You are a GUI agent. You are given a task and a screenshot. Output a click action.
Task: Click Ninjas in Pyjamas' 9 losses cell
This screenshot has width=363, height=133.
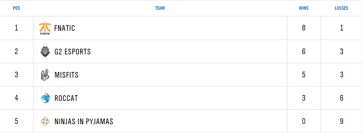pyautogui.click(x=342, y=121)
